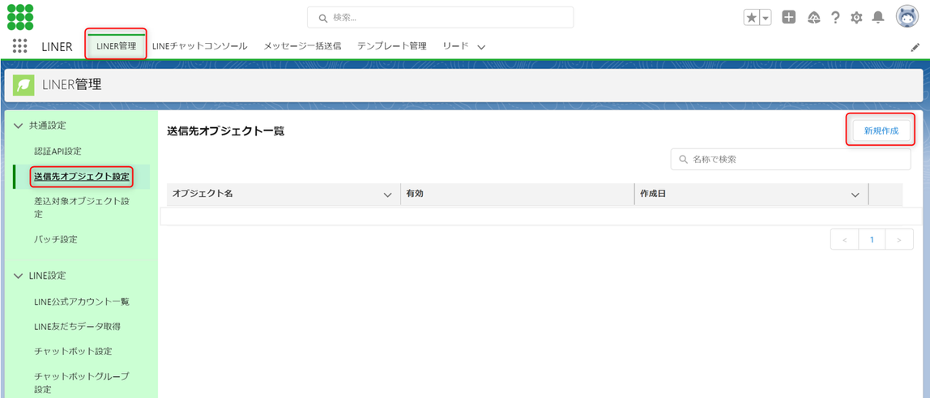Open オブジェクト名 column sort chevron
The image size is (930, 398).
(x=388, y=195)
